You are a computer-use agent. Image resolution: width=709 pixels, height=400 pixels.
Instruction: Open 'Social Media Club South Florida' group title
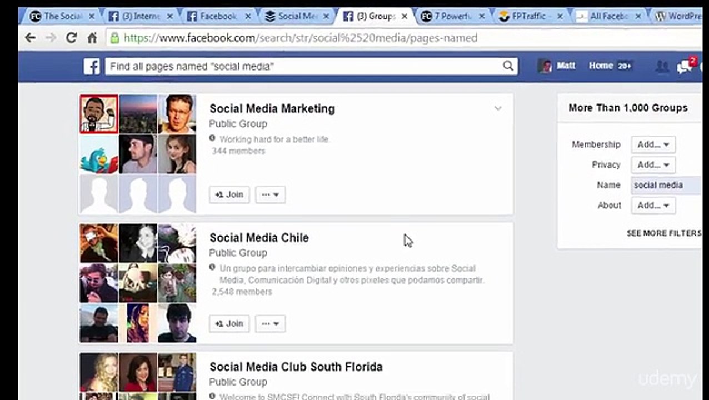(296, 367)
